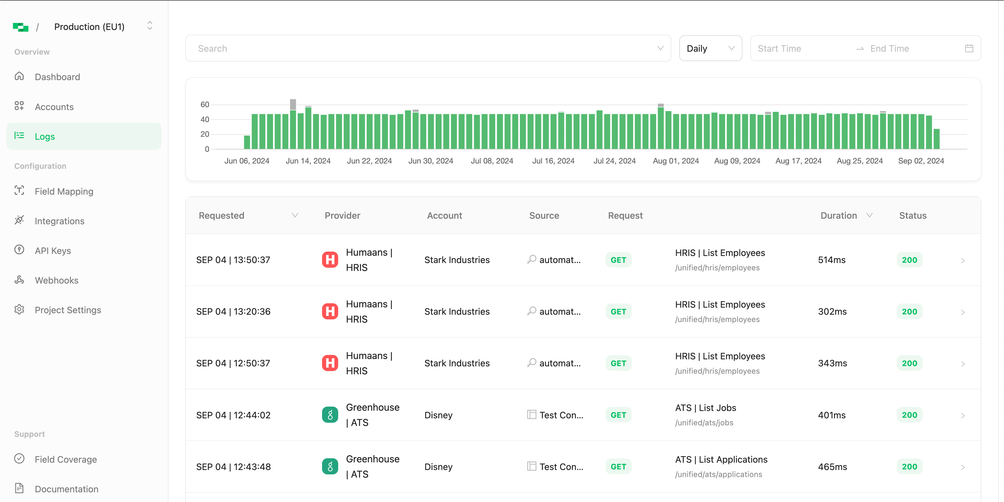Sort by the Requested column chevron
The image size is (1004, 502).
295,215
